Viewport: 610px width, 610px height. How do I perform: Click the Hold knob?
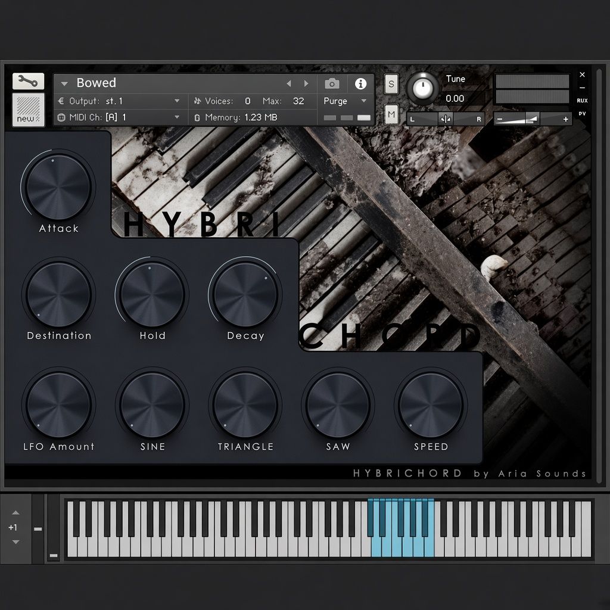pos(152,294)
